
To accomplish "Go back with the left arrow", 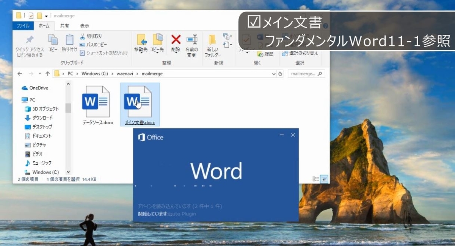I will (20, 74).
